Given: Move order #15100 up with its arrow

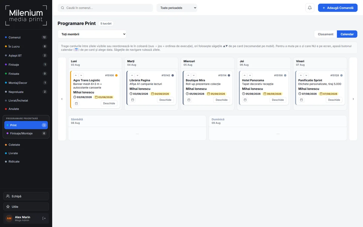Looking at the screenshot, I should click(76, 75).
